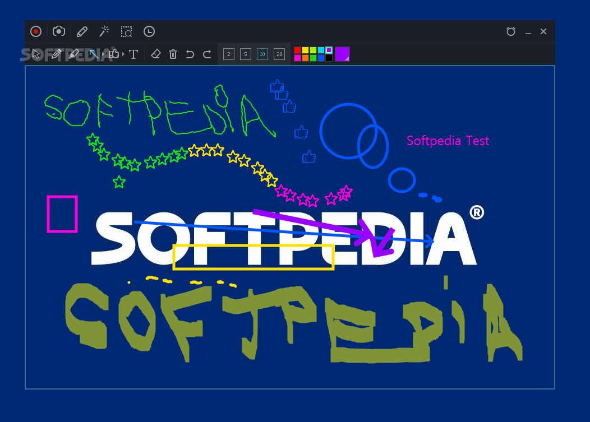This screenshot has height=422, width=590.
Task: Pick the blue color swatch
Action: 321,58
